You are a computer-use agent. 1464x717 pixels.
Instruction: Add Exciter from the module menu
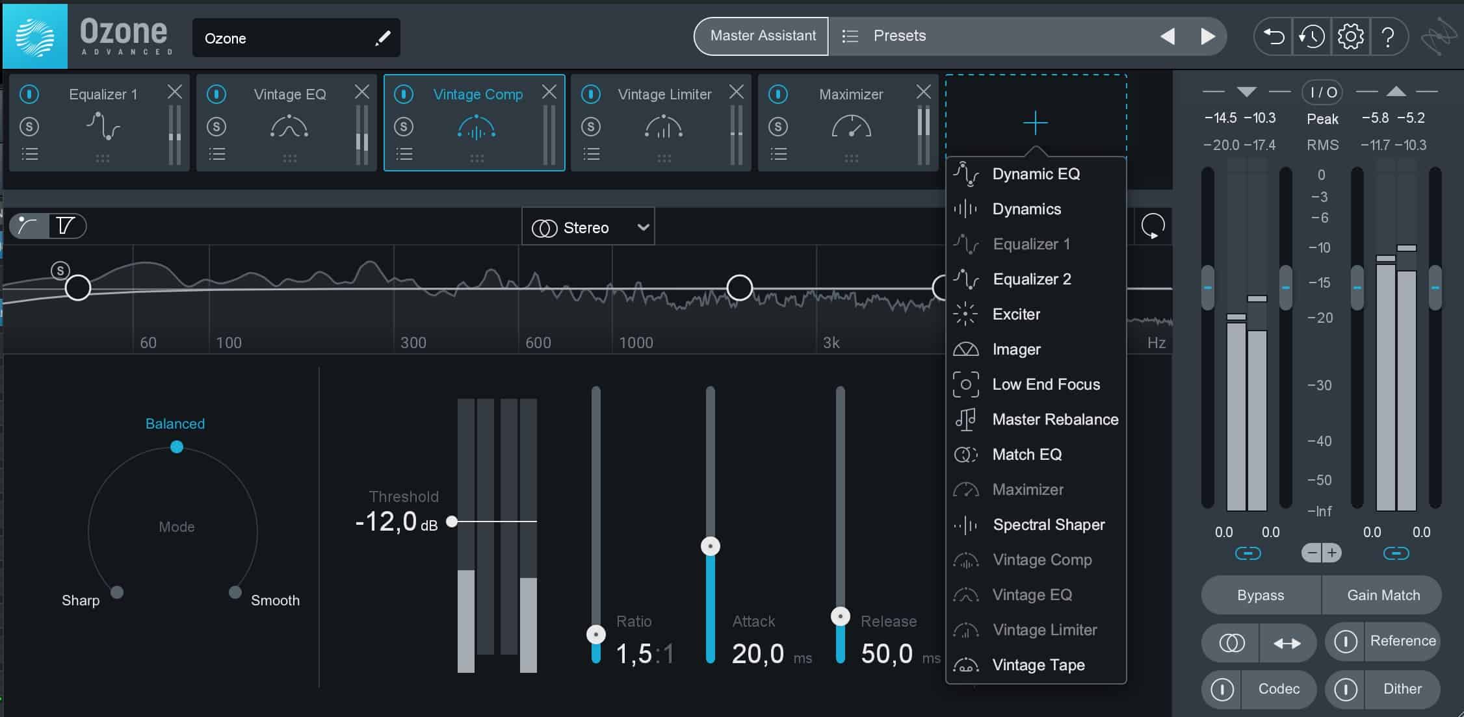pos(1036,314)
